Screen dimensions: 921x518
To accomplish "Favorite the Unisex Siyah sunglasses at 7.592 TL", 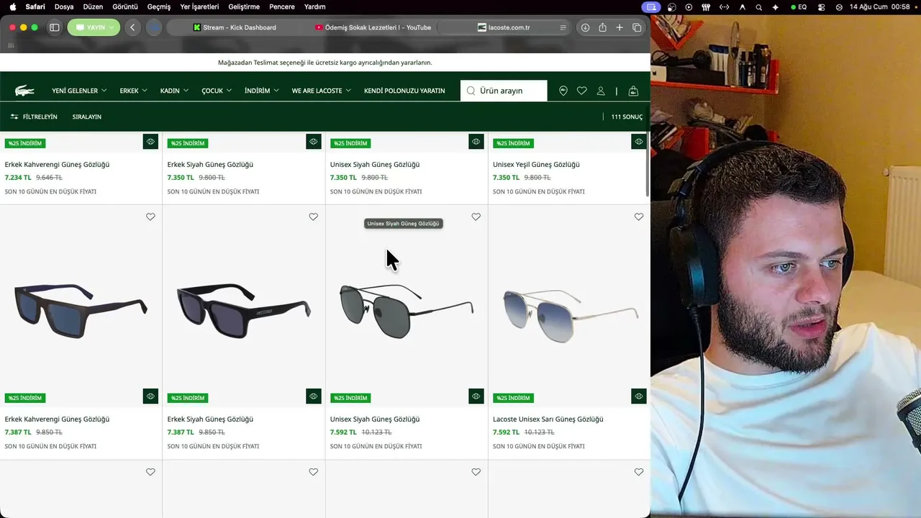I will tap(476, 217).
